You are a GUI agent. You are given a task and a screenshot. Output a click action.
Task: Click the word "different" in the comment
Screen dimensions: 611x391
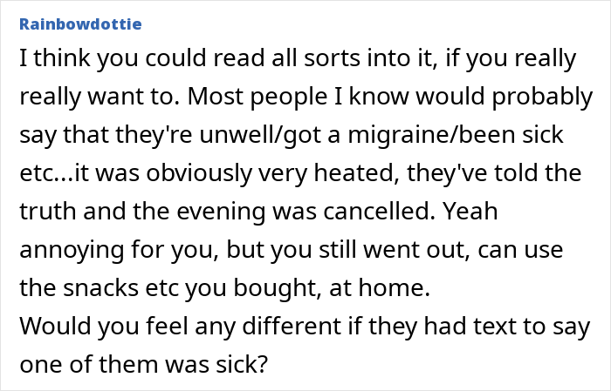[292, 326]
